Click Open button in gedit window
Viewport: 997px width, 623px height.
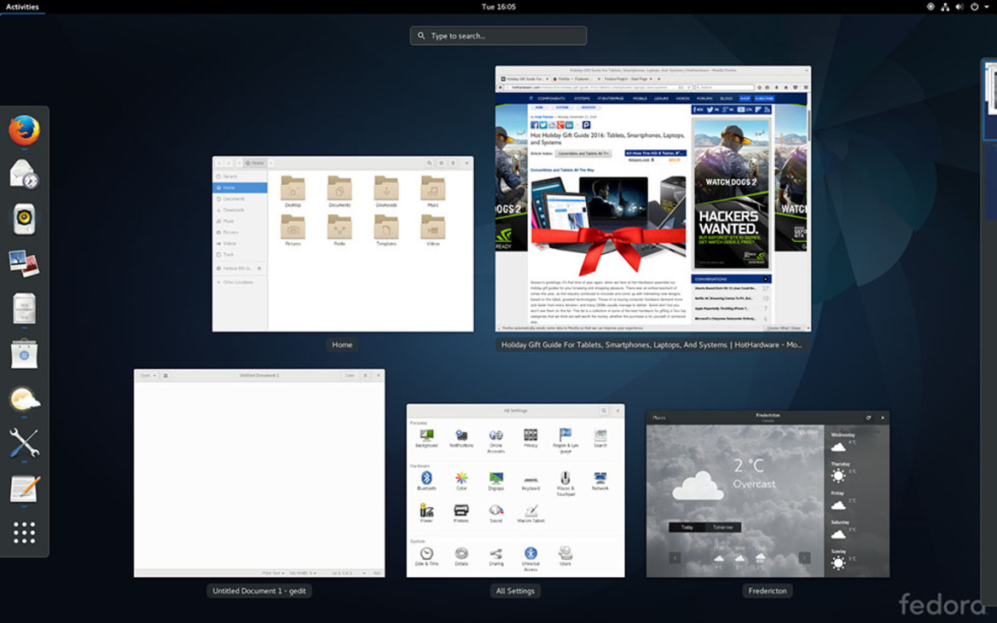pyautogui.click(x=148, y=375)
